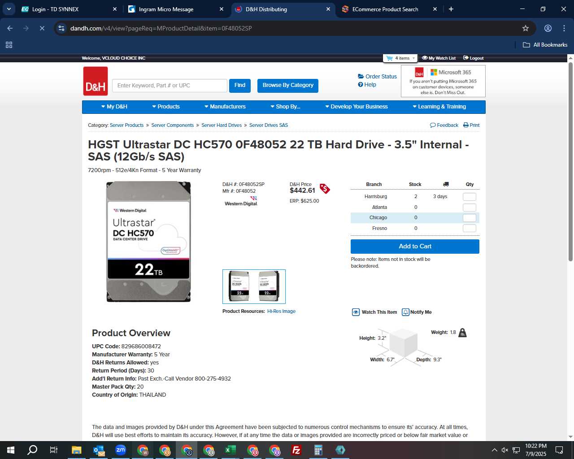Click the Fresno quantity box

469,229
